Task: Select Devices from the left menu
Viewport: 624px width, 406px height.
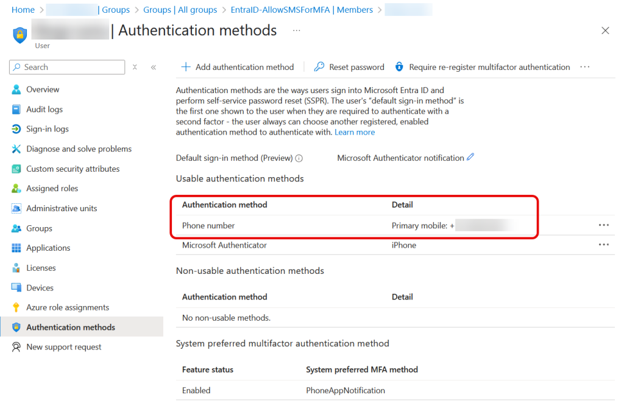Action: click(x=40, y=288)
